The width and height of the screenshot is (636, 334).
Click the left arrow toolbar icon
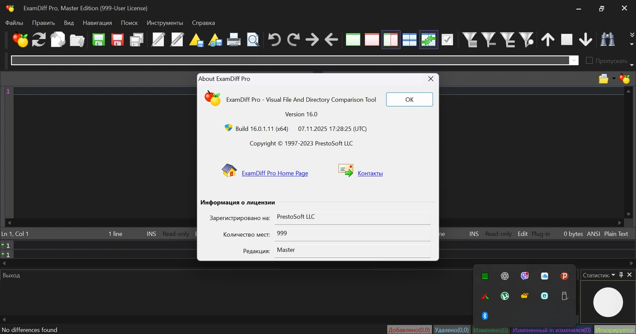click(331, 40)
